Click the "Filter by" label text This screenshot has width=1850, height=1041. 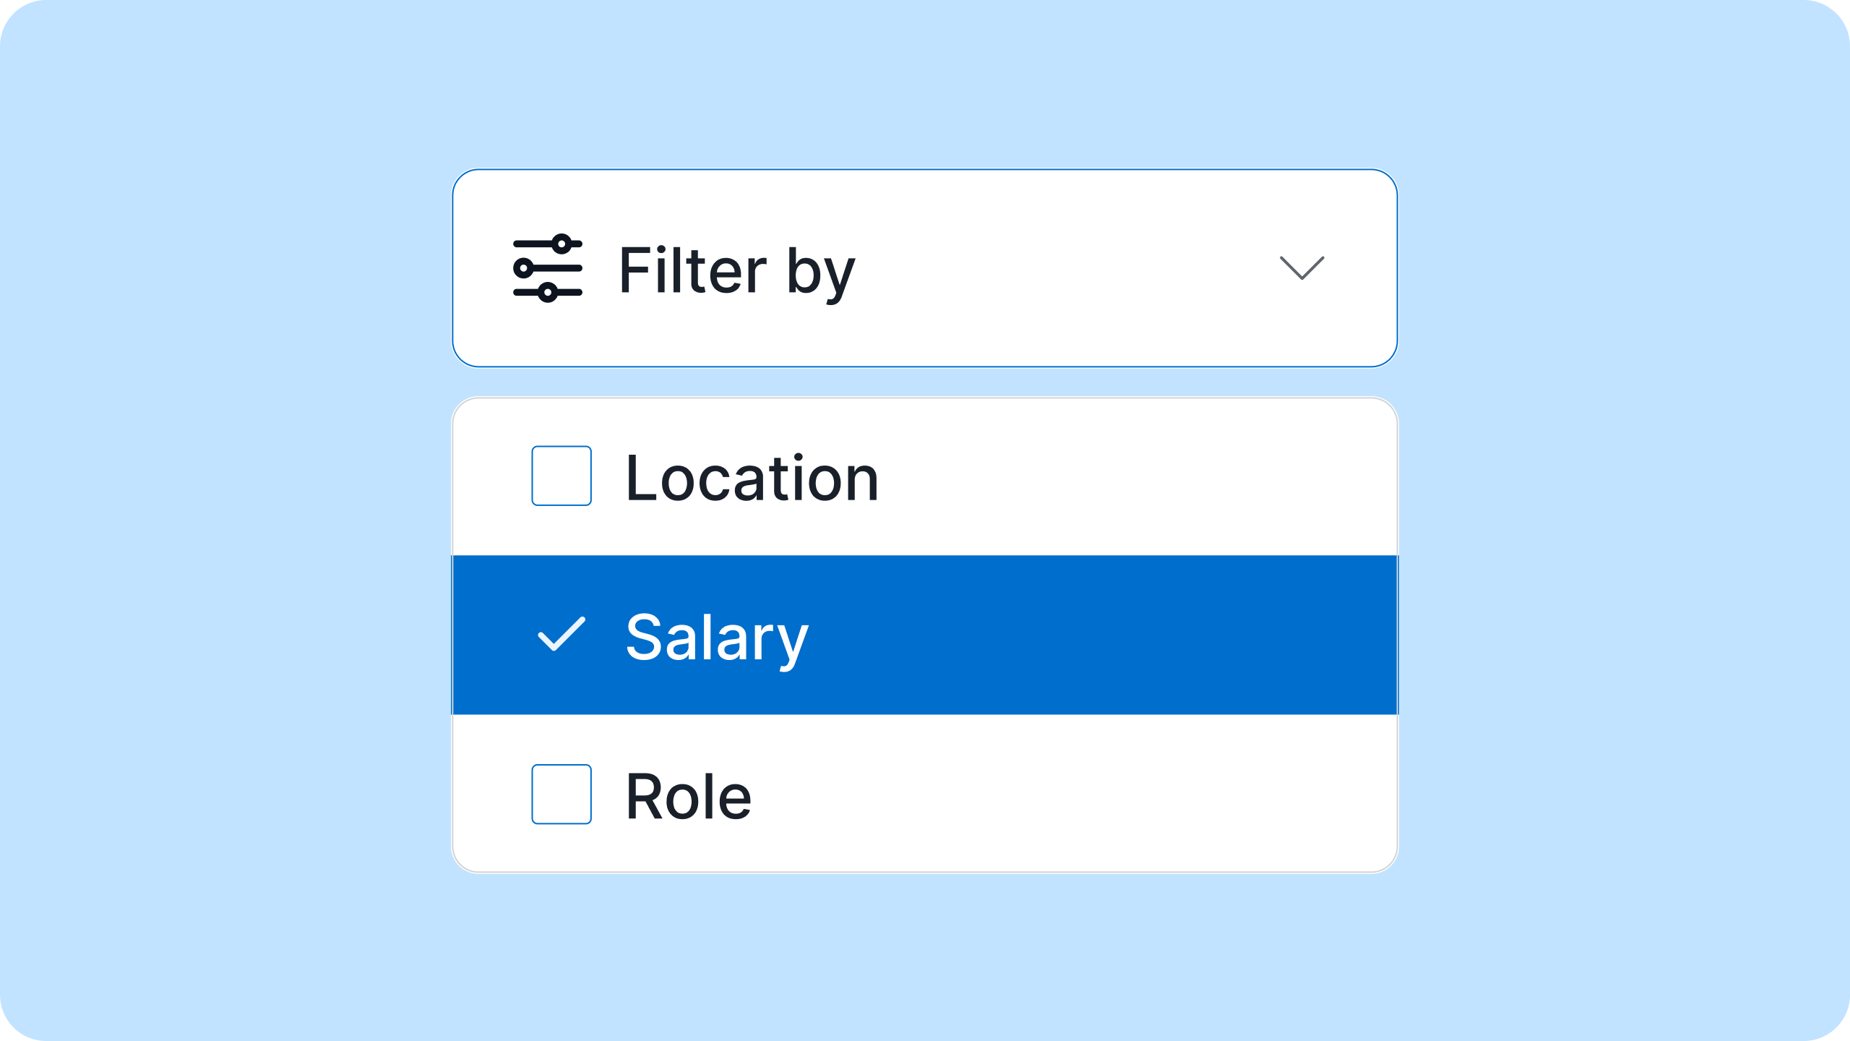736,270
